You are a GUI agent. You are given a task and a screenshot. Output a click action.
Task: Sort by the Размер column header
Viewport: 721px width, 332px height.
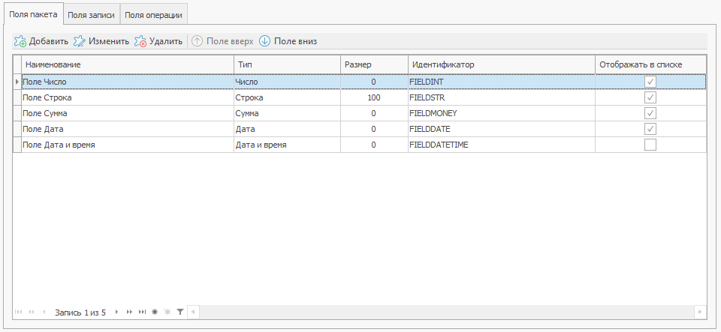tap(374, 64)
